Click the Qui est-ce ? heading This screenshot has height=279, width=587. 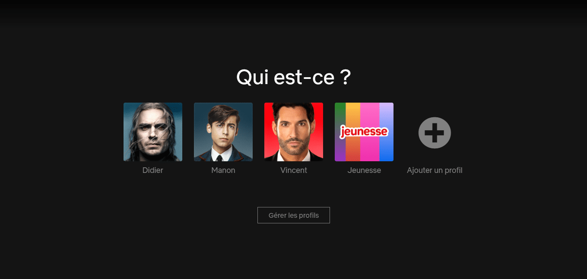294,78
